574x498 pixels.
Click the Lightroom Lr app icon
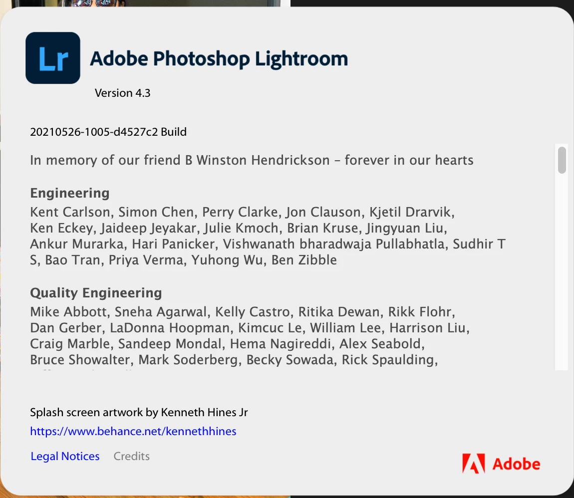[x=53, y=58]
